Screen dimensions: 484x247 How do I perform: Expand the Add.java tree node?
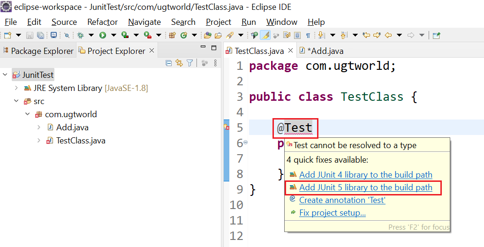coord(38,127)
